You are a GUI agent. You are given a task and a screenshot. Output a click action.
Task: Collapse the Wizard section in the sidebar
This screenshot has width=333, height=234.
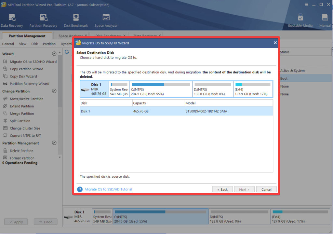pyautogui.click(x=54, y=54)
